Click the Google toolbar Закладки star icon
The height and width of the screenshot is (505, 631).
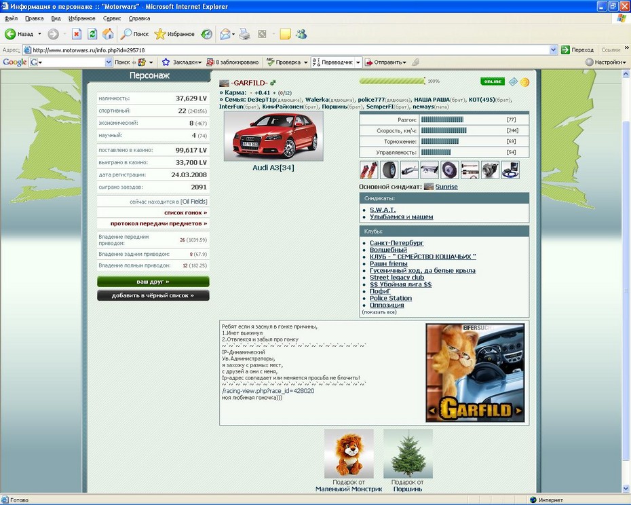pyautogui.click(x=166, y=62)
